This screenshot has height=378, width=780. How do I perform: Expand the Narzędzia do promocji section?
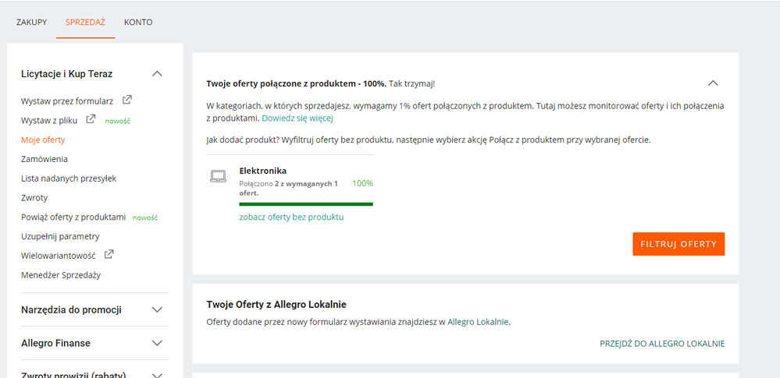click(157, 309)
